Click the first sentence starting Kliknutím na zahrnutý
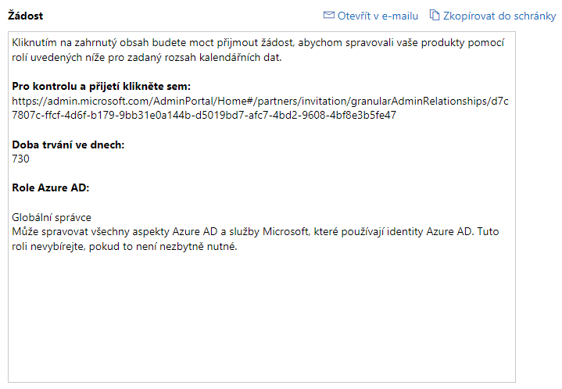The image size is (562, 389). [x=258, y=43]
